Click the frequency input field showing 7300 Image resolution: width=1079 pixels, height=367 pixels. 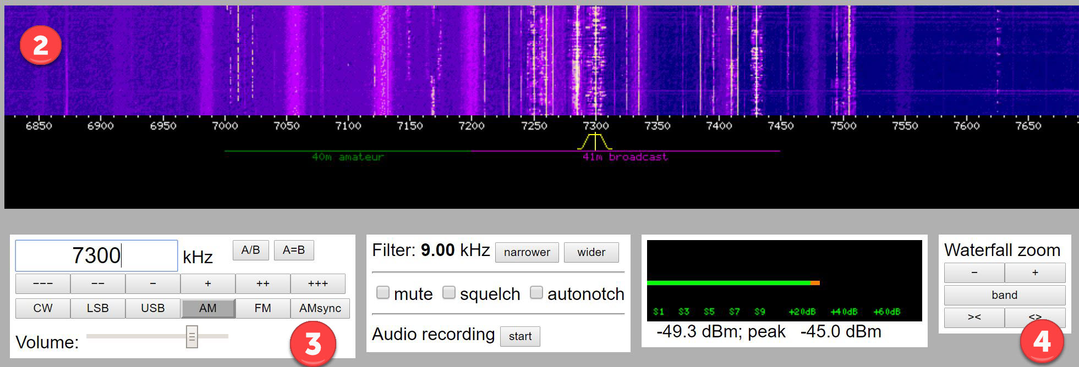(x=96, y=255)
